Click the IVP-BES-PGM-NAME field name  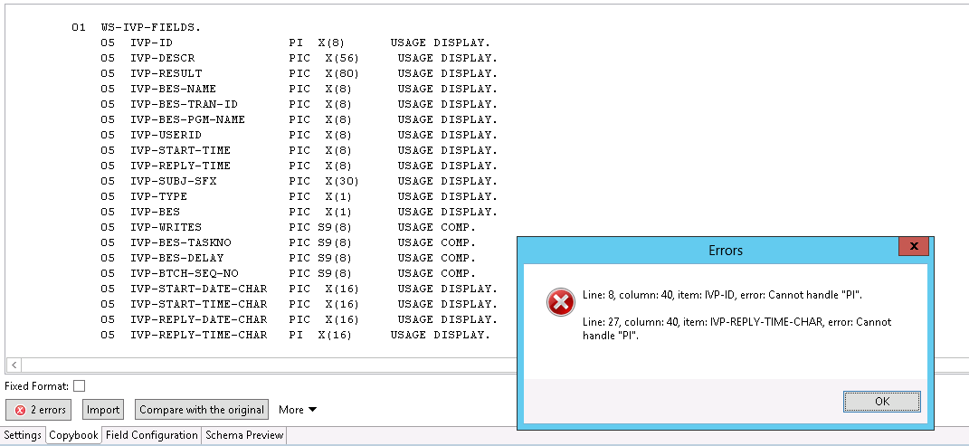pos(188,119)
